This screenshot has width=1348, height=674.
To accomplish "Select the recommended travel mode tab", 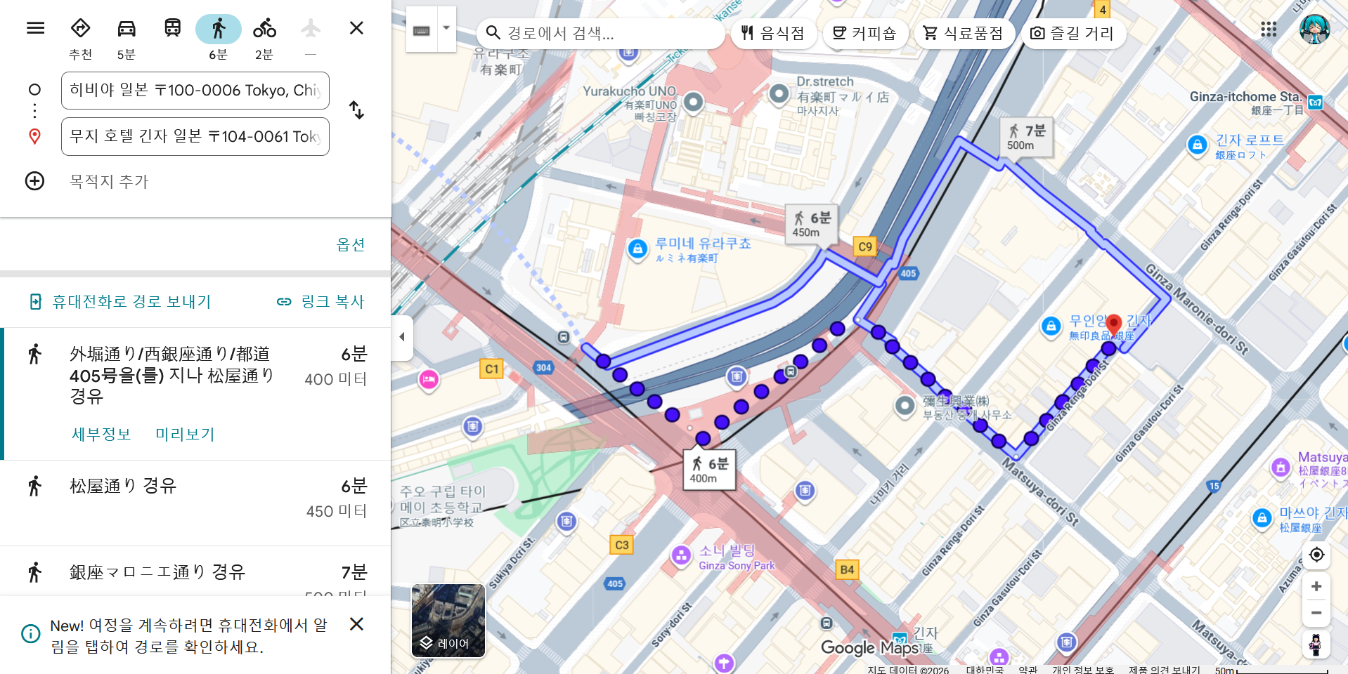I will tap(81, 37).
